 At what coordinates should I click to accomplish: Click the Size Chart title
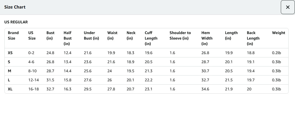[15, 7]
